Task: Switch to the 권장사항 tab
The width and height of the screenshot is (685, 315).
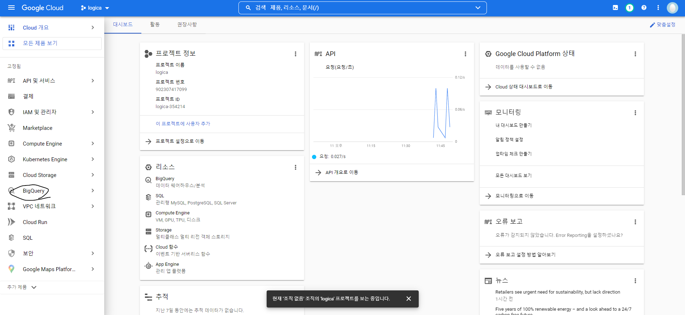Action: [x=187, y=25]
